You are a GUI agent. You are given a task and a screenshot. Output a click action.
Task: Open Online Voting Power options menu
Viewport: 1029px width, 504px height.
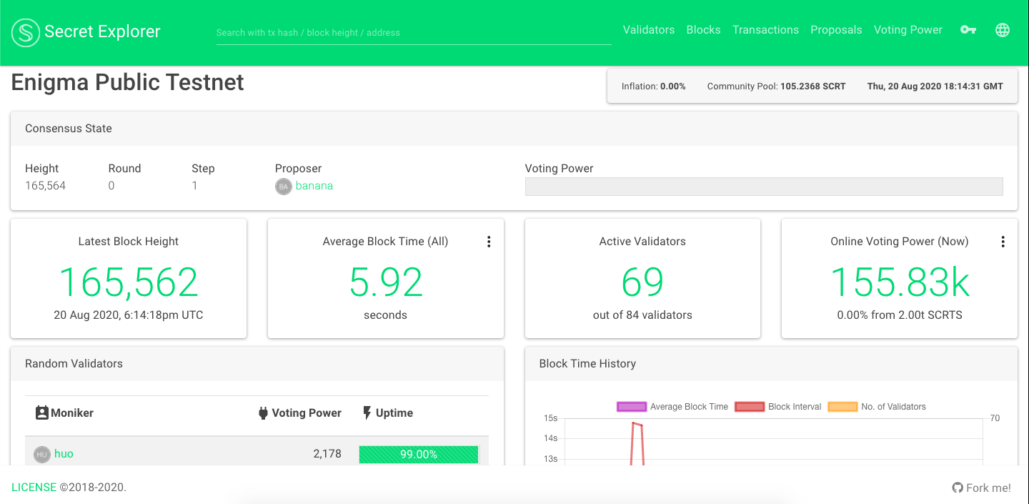1003,242
